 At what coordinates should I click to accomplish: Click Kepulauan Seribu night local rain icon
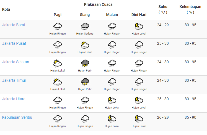[x=112, y=119]
